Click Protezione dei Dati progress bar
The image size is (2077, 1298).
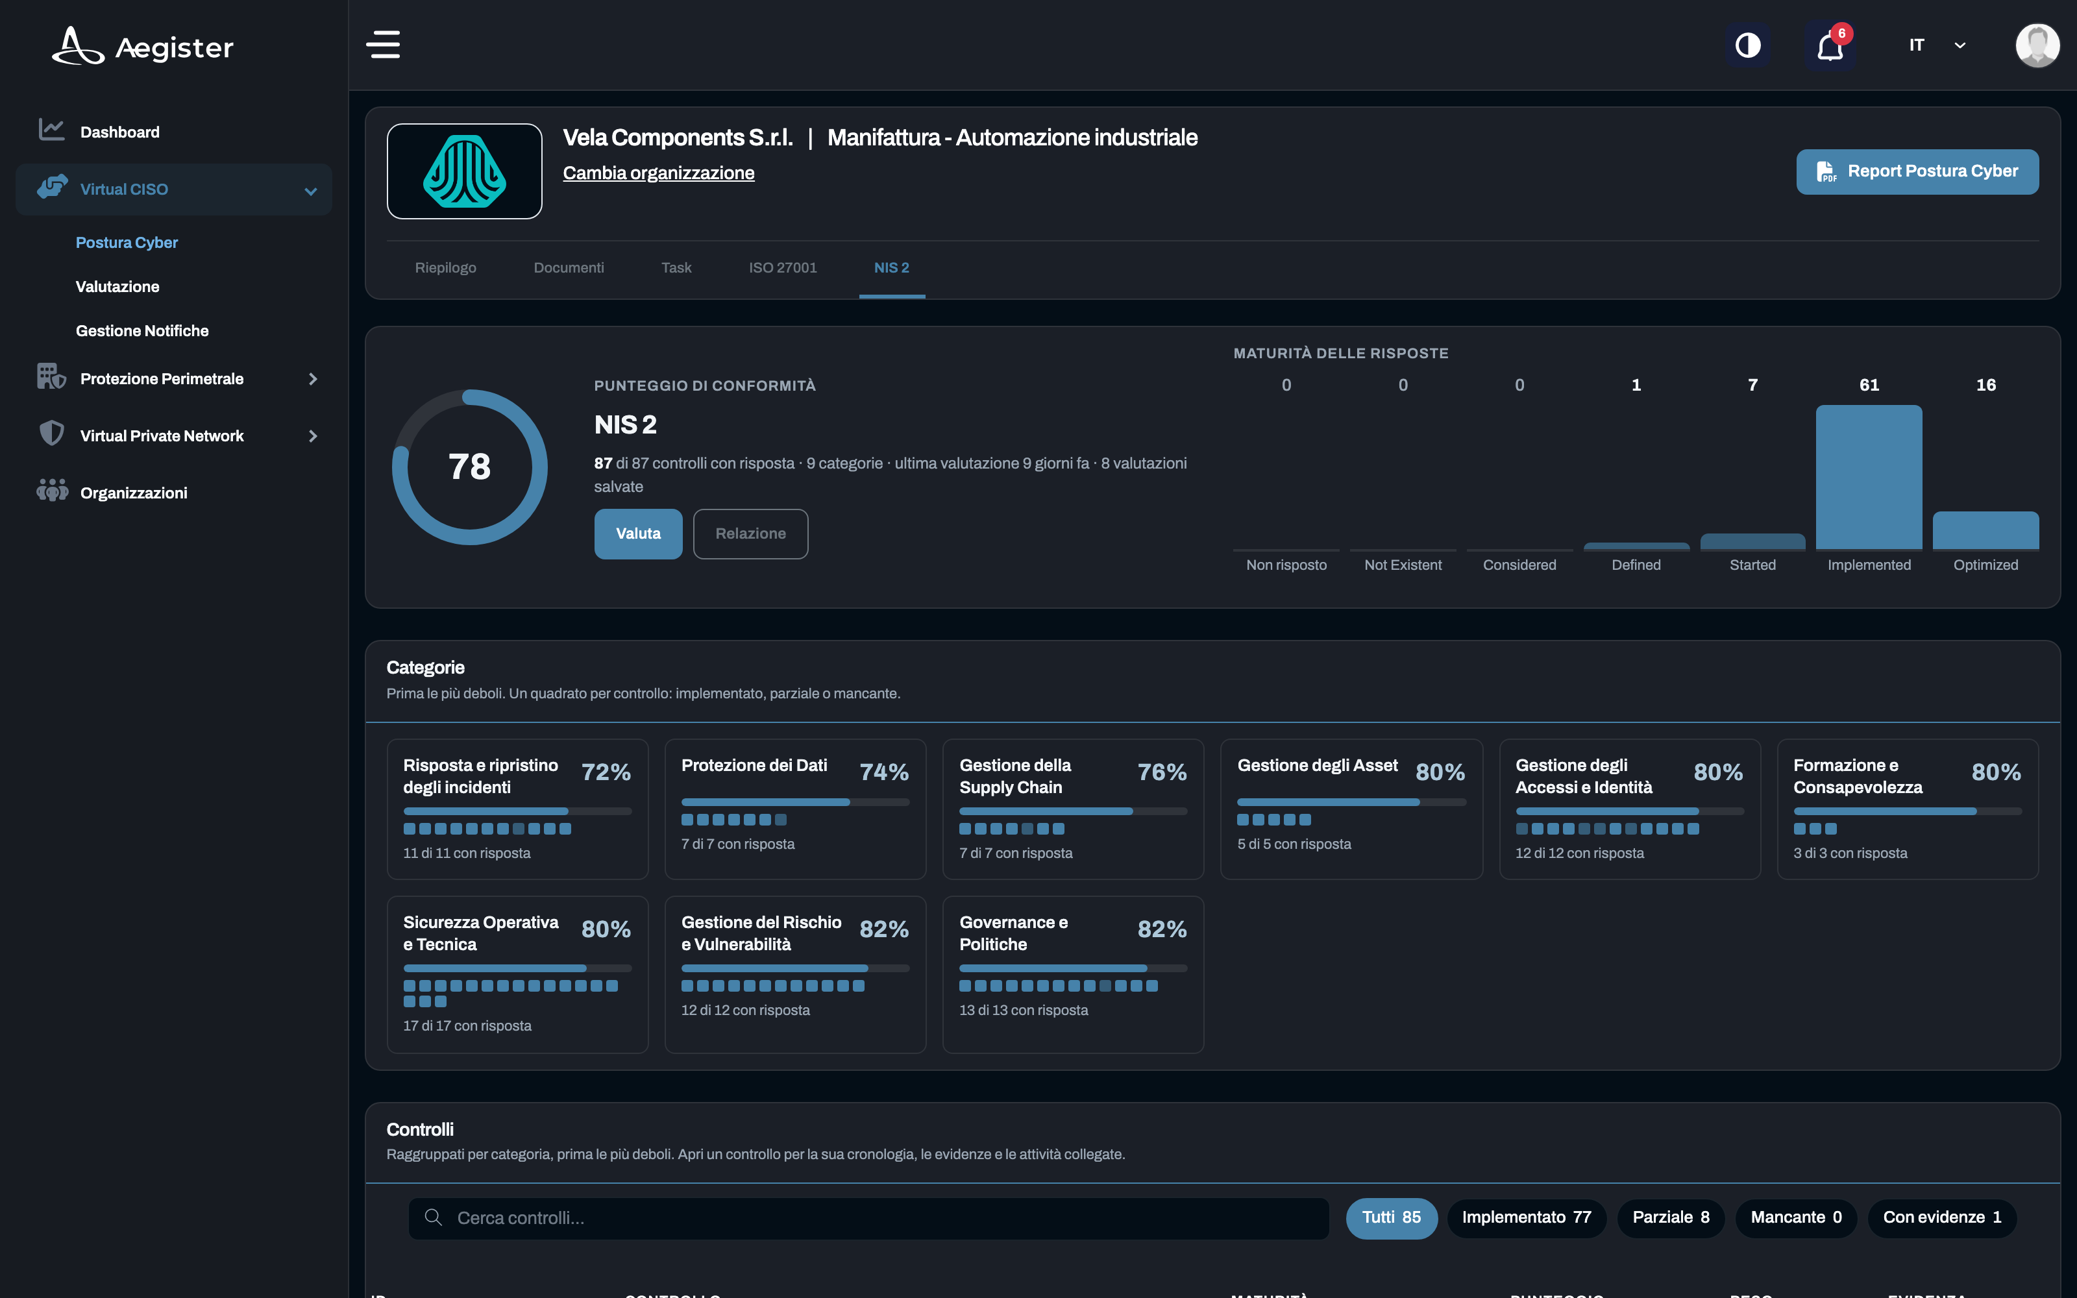tap(794, 802)
